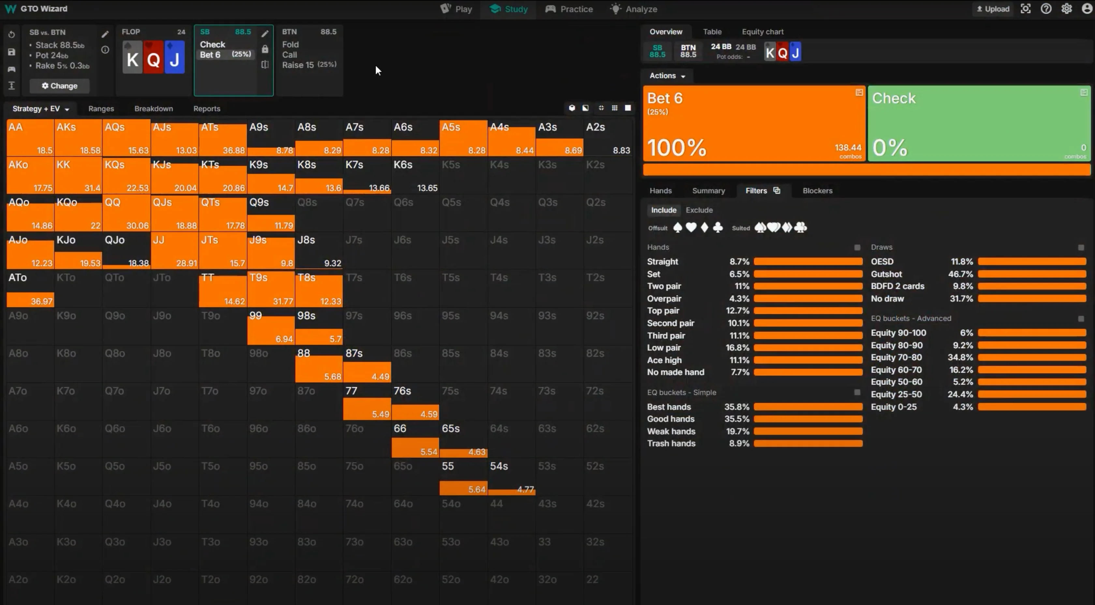Click the cube view icon above matrix
The width and height of the screenshot is (1095, 605).
pos(572,108)
